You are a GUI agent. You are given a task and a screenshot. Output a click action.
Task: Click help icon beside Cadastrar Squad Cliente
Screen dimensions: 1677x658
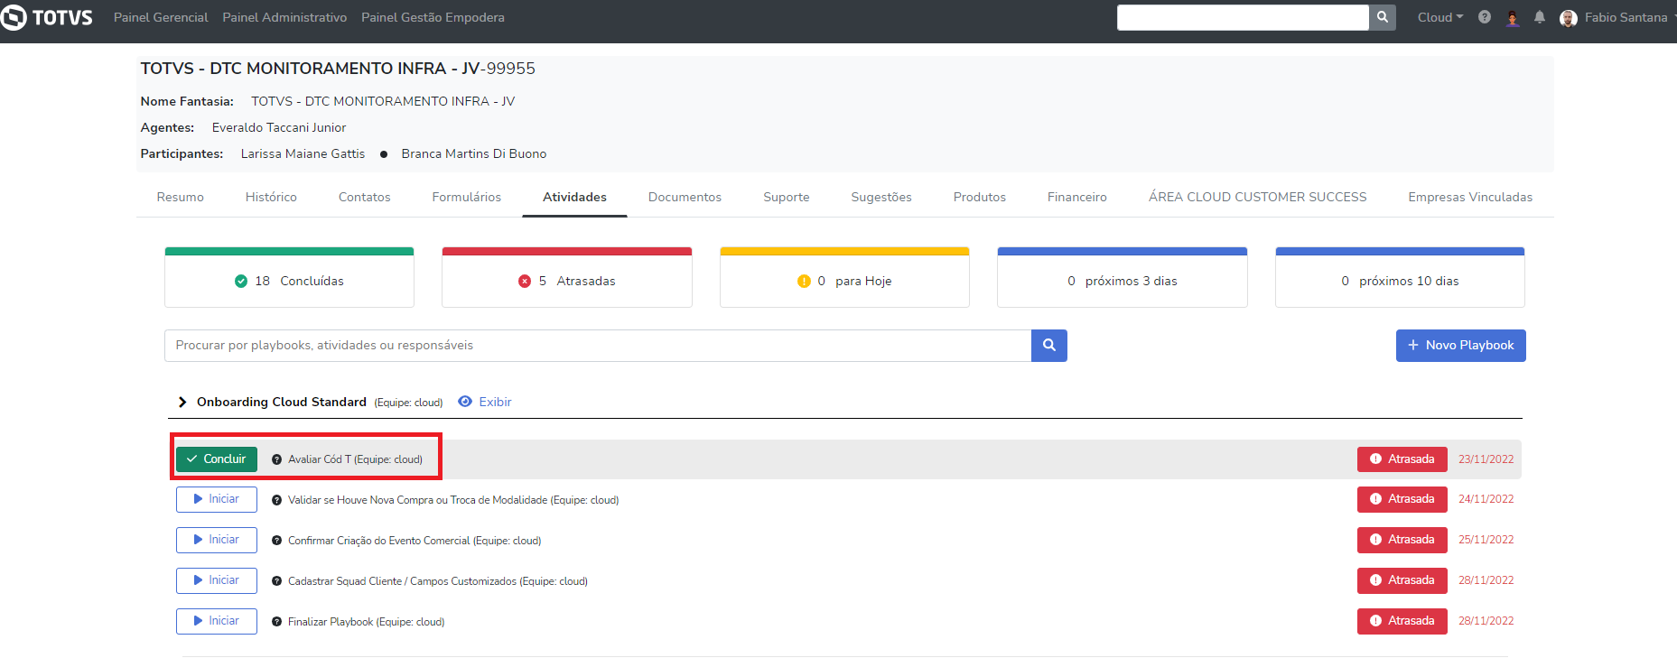277,581
